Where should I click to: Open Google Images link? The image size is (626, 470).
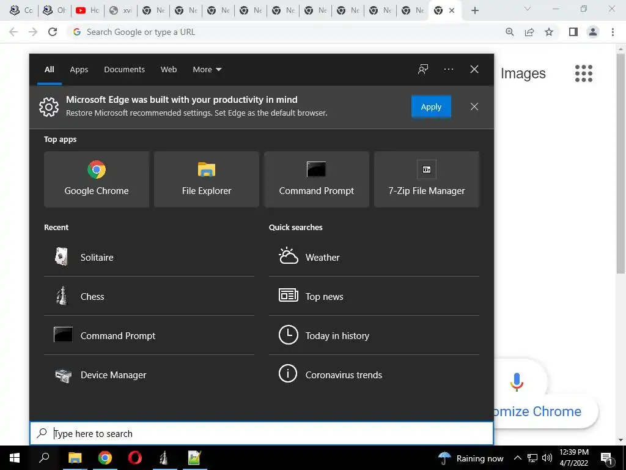[523, 73]
